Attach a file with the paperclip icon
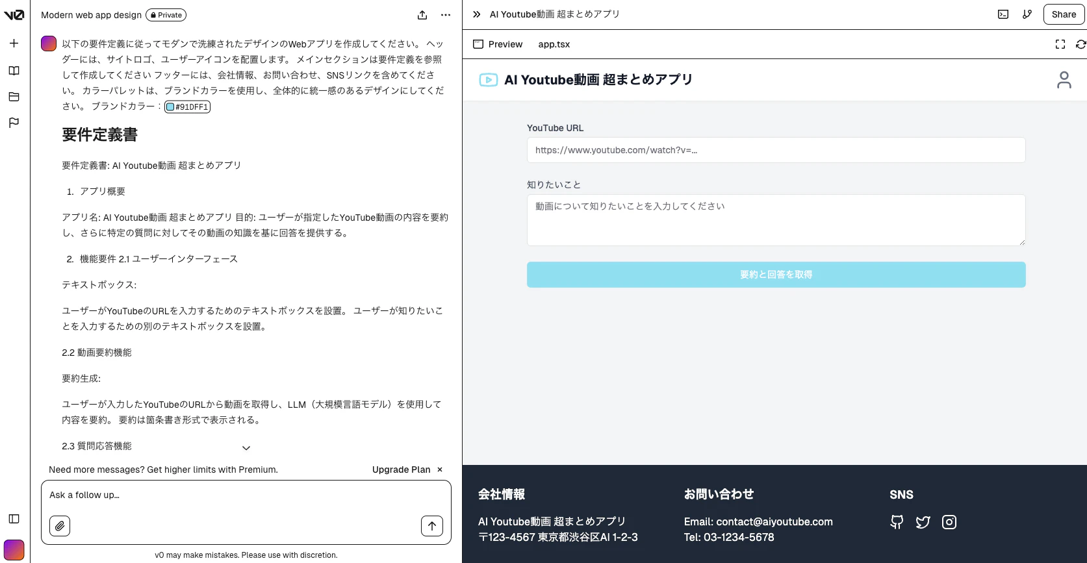 pyautogui.click(x=60, y=526)
